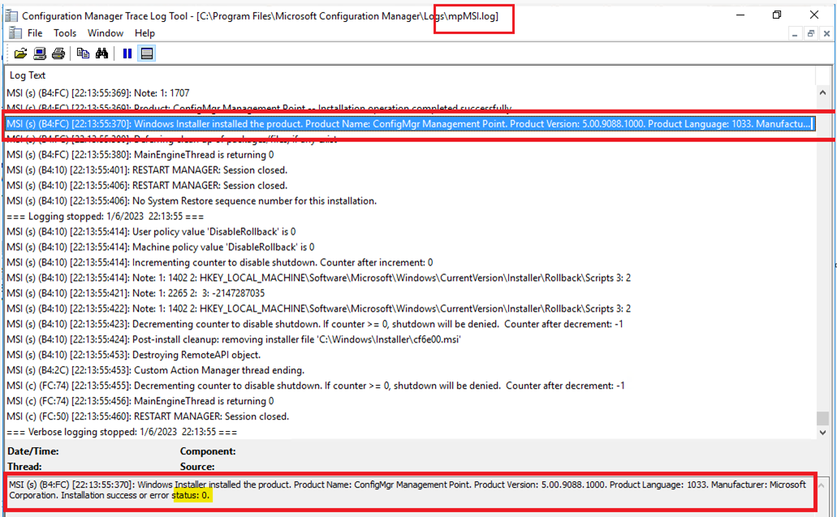Click the log list vertical scrollbar thumb
Screen dimensions: 837x517
(x=822, y=418)
